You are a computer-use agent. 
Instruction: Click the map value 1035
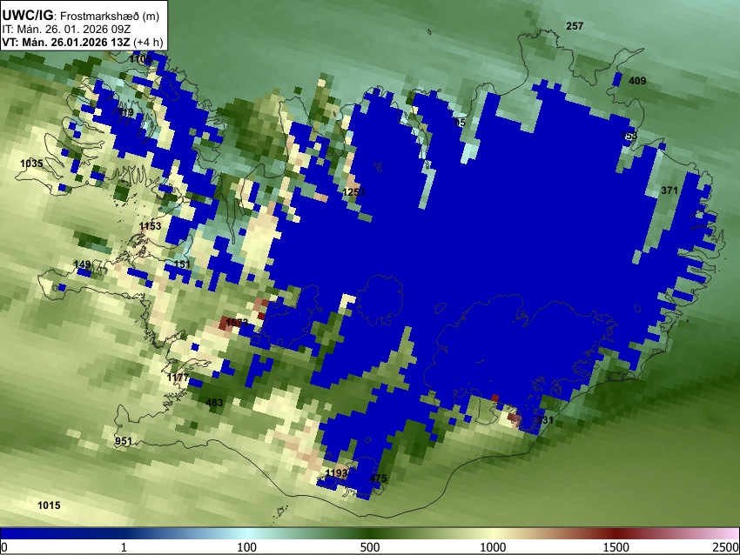(31, 164)
